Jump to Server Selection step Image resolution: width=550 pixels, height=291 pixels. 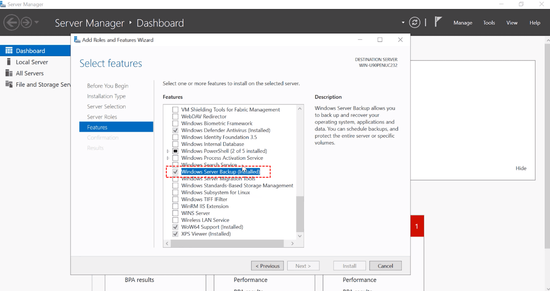point(106,107)
